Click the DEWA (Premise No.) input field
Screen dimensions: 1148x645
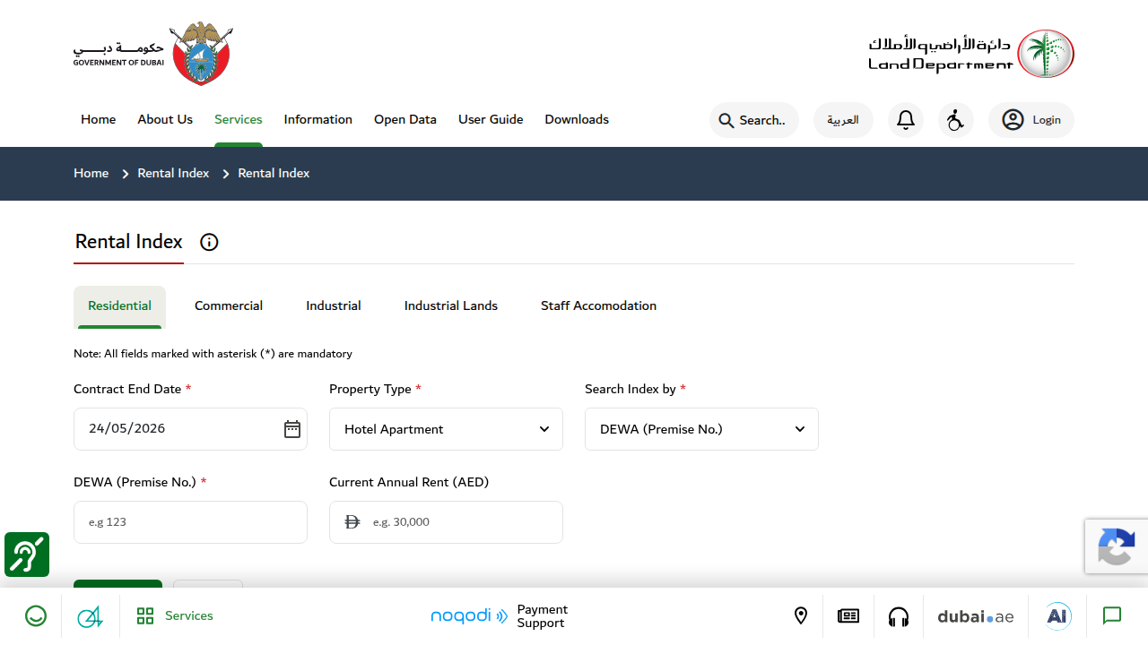(x=190, y=522)
